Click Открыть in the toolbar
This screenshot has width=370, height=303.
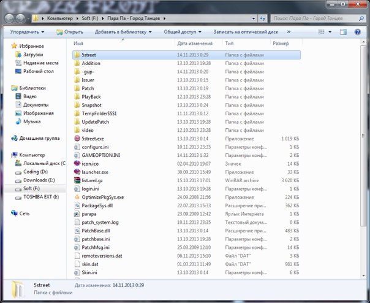(x=70, y=32)
